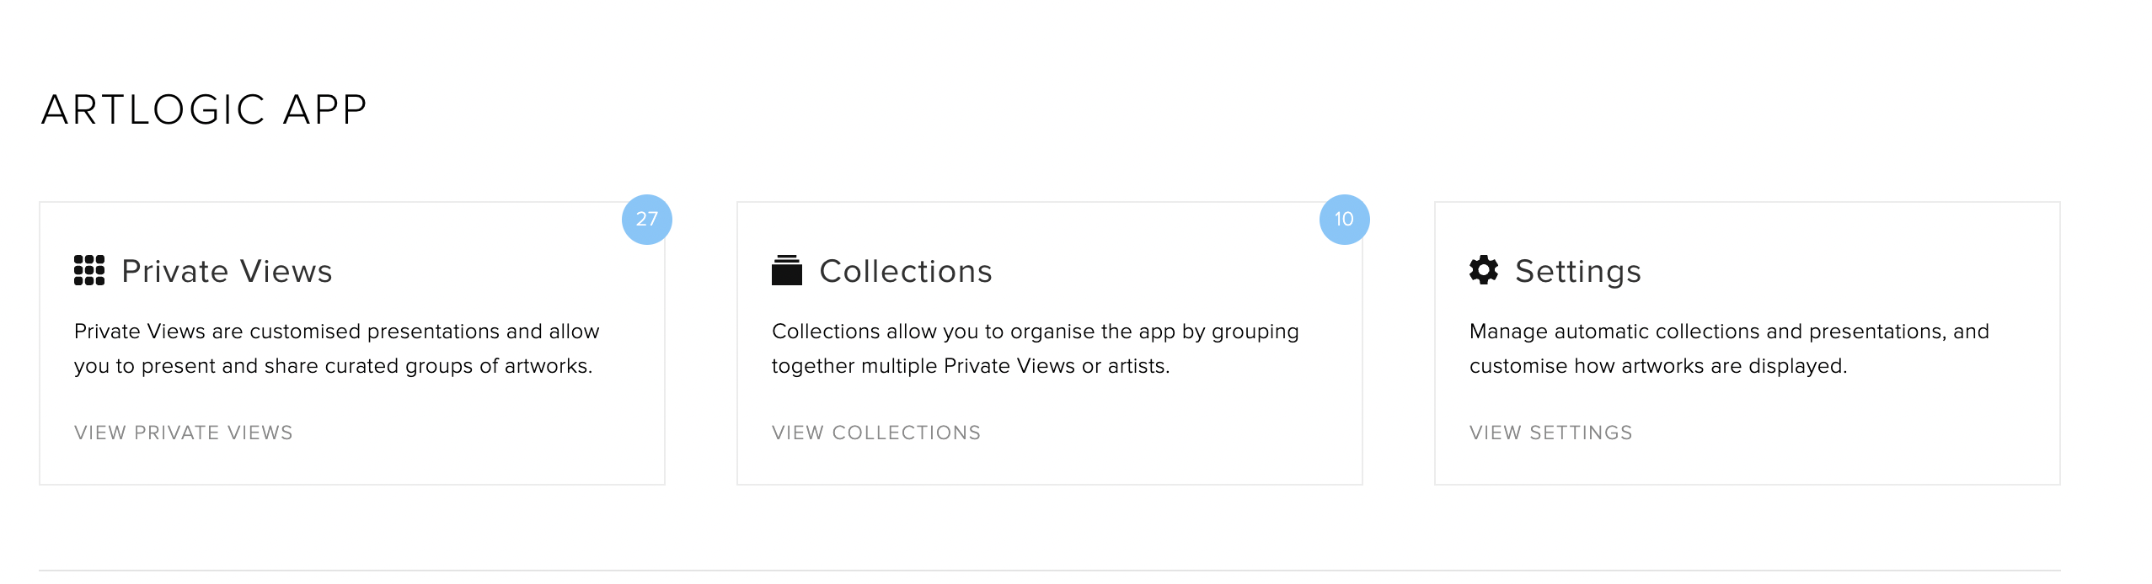Open the View Collections link
The width and height of the screenshot is (2152, 584).
pyautogui.click(x=876, y=433)
